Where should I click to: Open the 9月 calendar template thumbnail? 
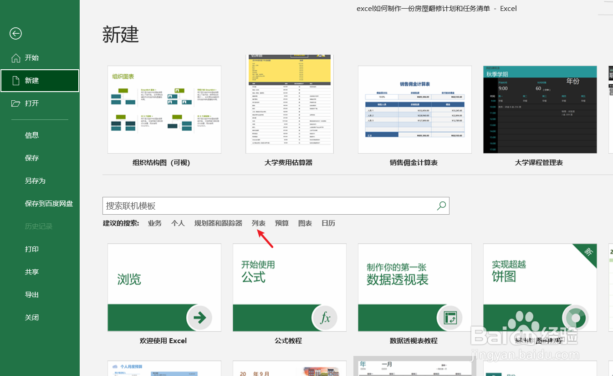(290, 368)
